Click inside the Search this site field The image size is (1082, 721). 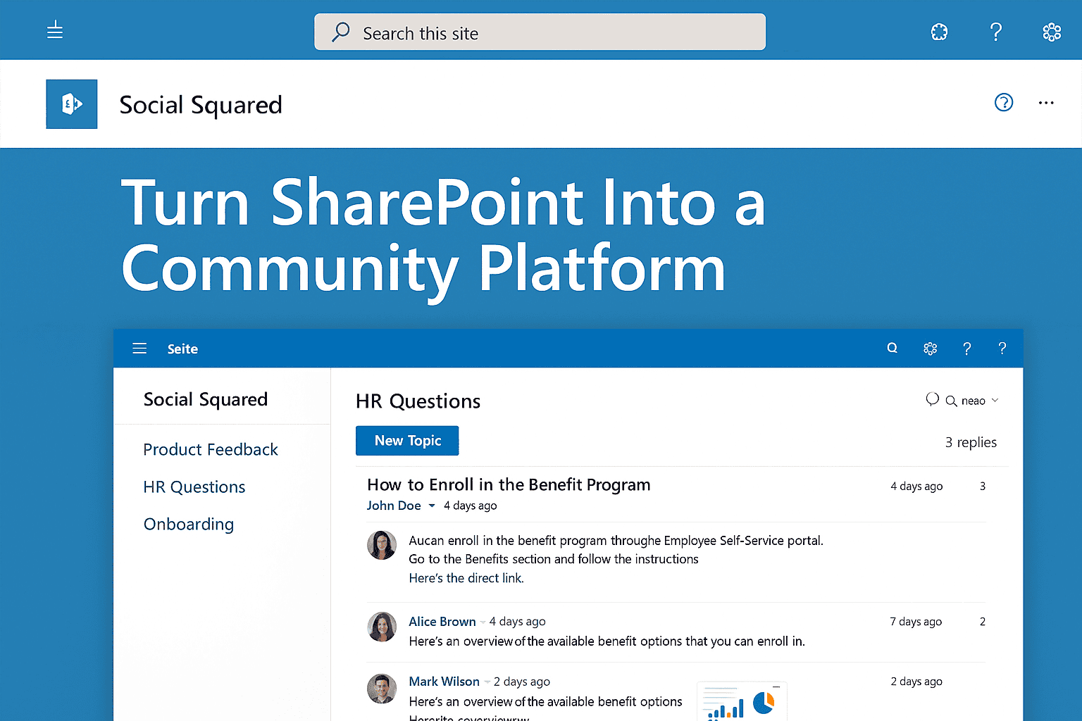coord(540,32)
